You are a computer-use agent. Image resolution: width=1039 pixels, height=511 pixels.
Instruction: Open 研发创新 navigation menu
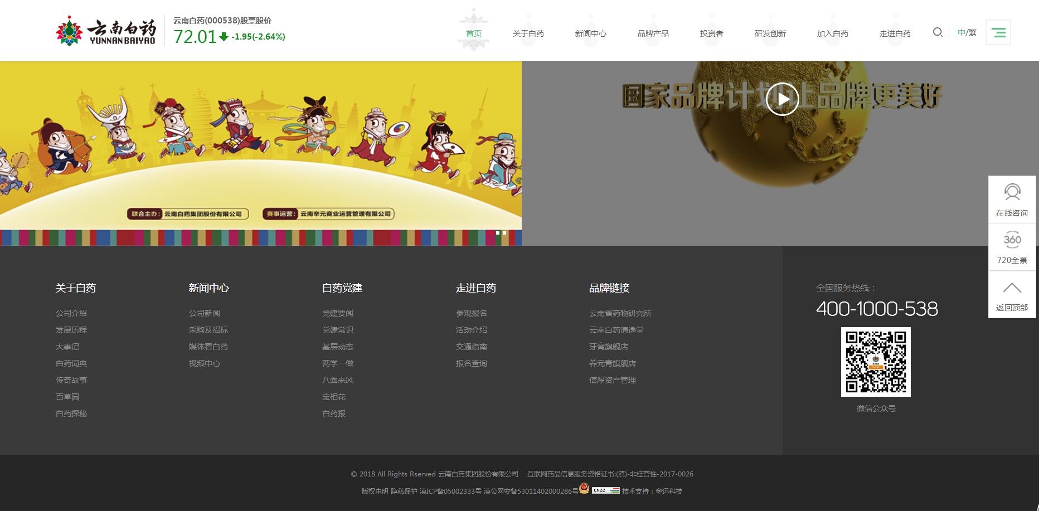pos(770,33)
